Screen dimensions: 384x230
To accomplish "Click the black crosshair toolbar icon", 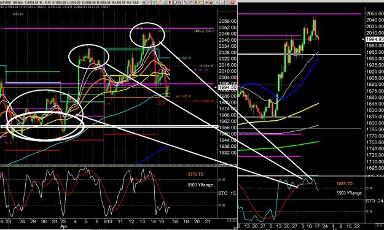I will (x=207, y=2).
